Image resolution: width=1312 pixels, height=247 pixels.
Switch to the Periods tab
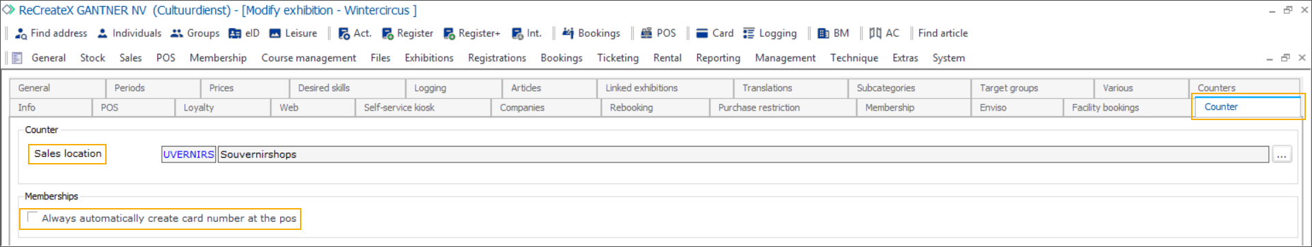click(153, 88)
